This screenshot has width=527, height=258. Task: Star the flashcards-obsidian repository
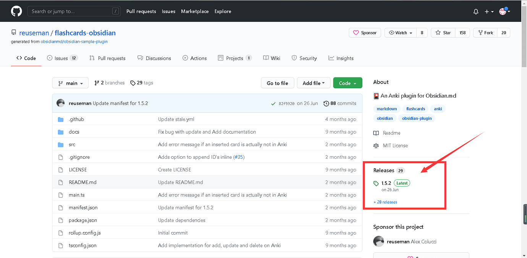(x=443, y=33)
